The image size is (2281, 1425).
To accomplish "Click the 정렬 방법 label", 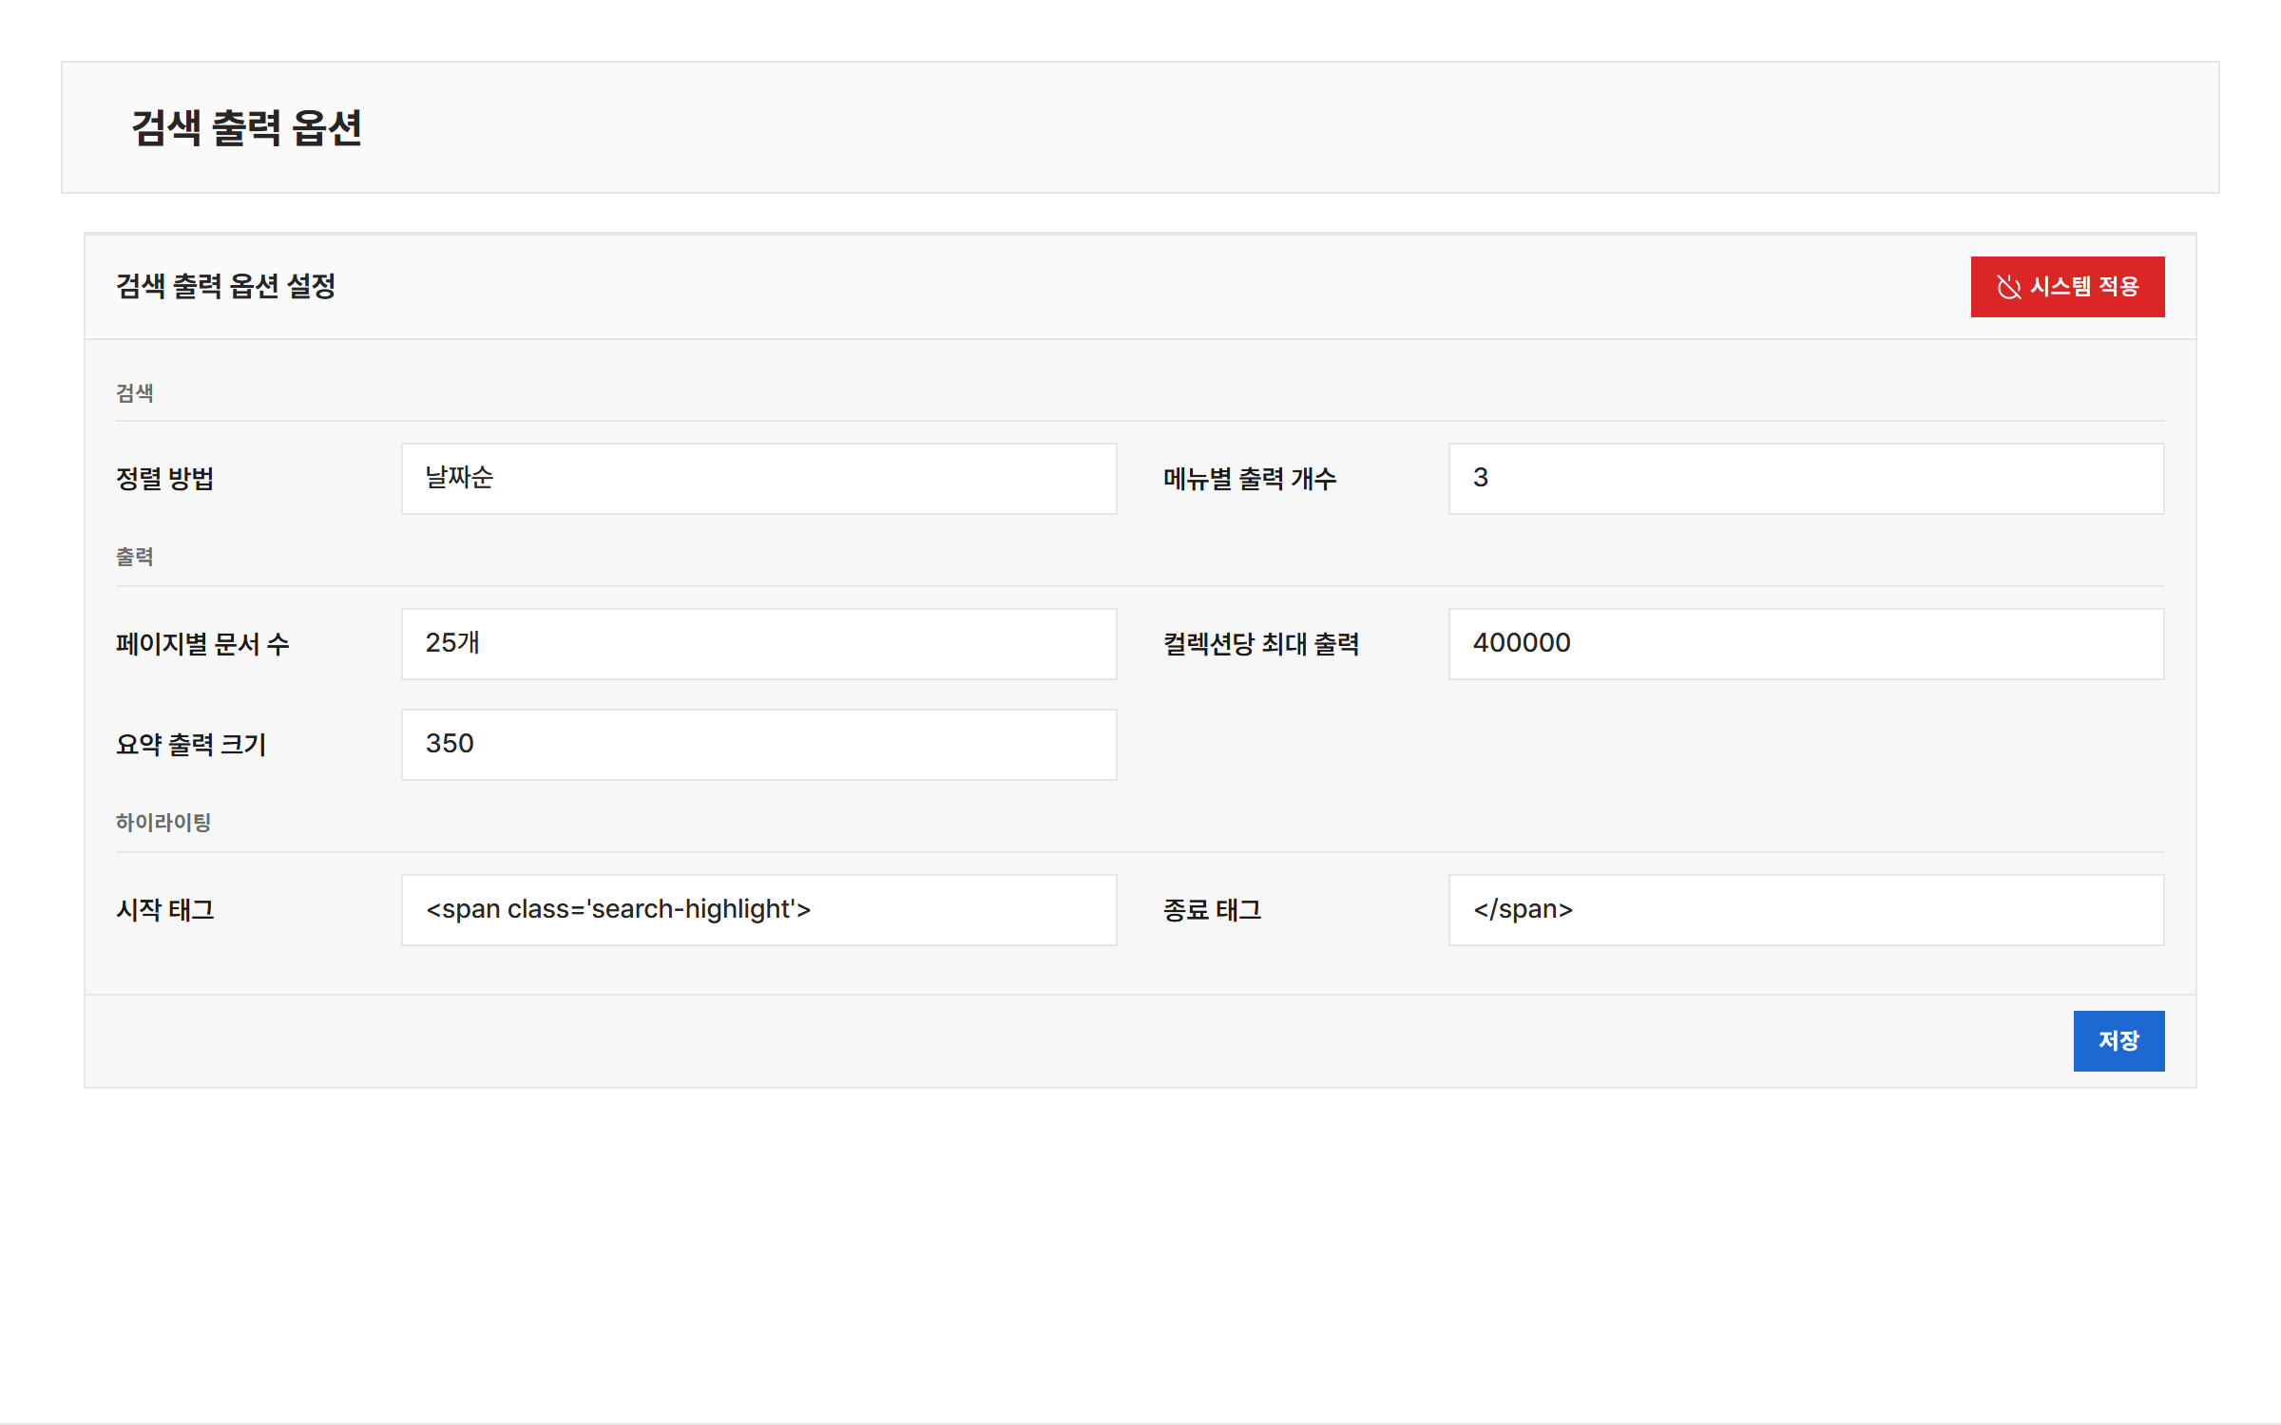I will [164, 479].
